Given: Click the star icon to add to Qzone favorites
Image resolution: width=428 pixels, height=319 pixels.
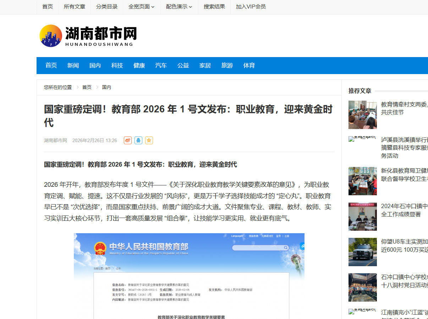Looking at the screenshot, I should (x=149, y=140).
